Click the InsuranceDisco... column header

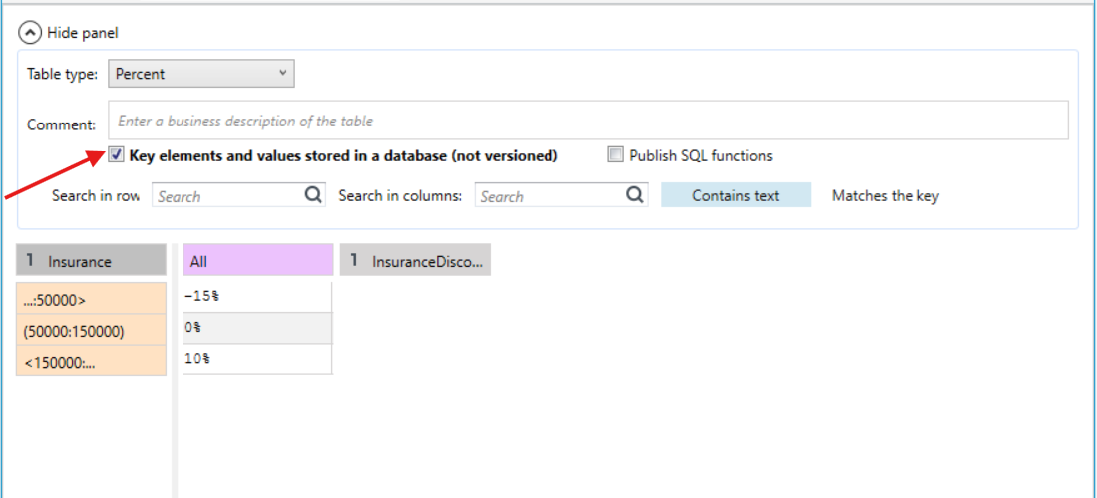(415, 261)
